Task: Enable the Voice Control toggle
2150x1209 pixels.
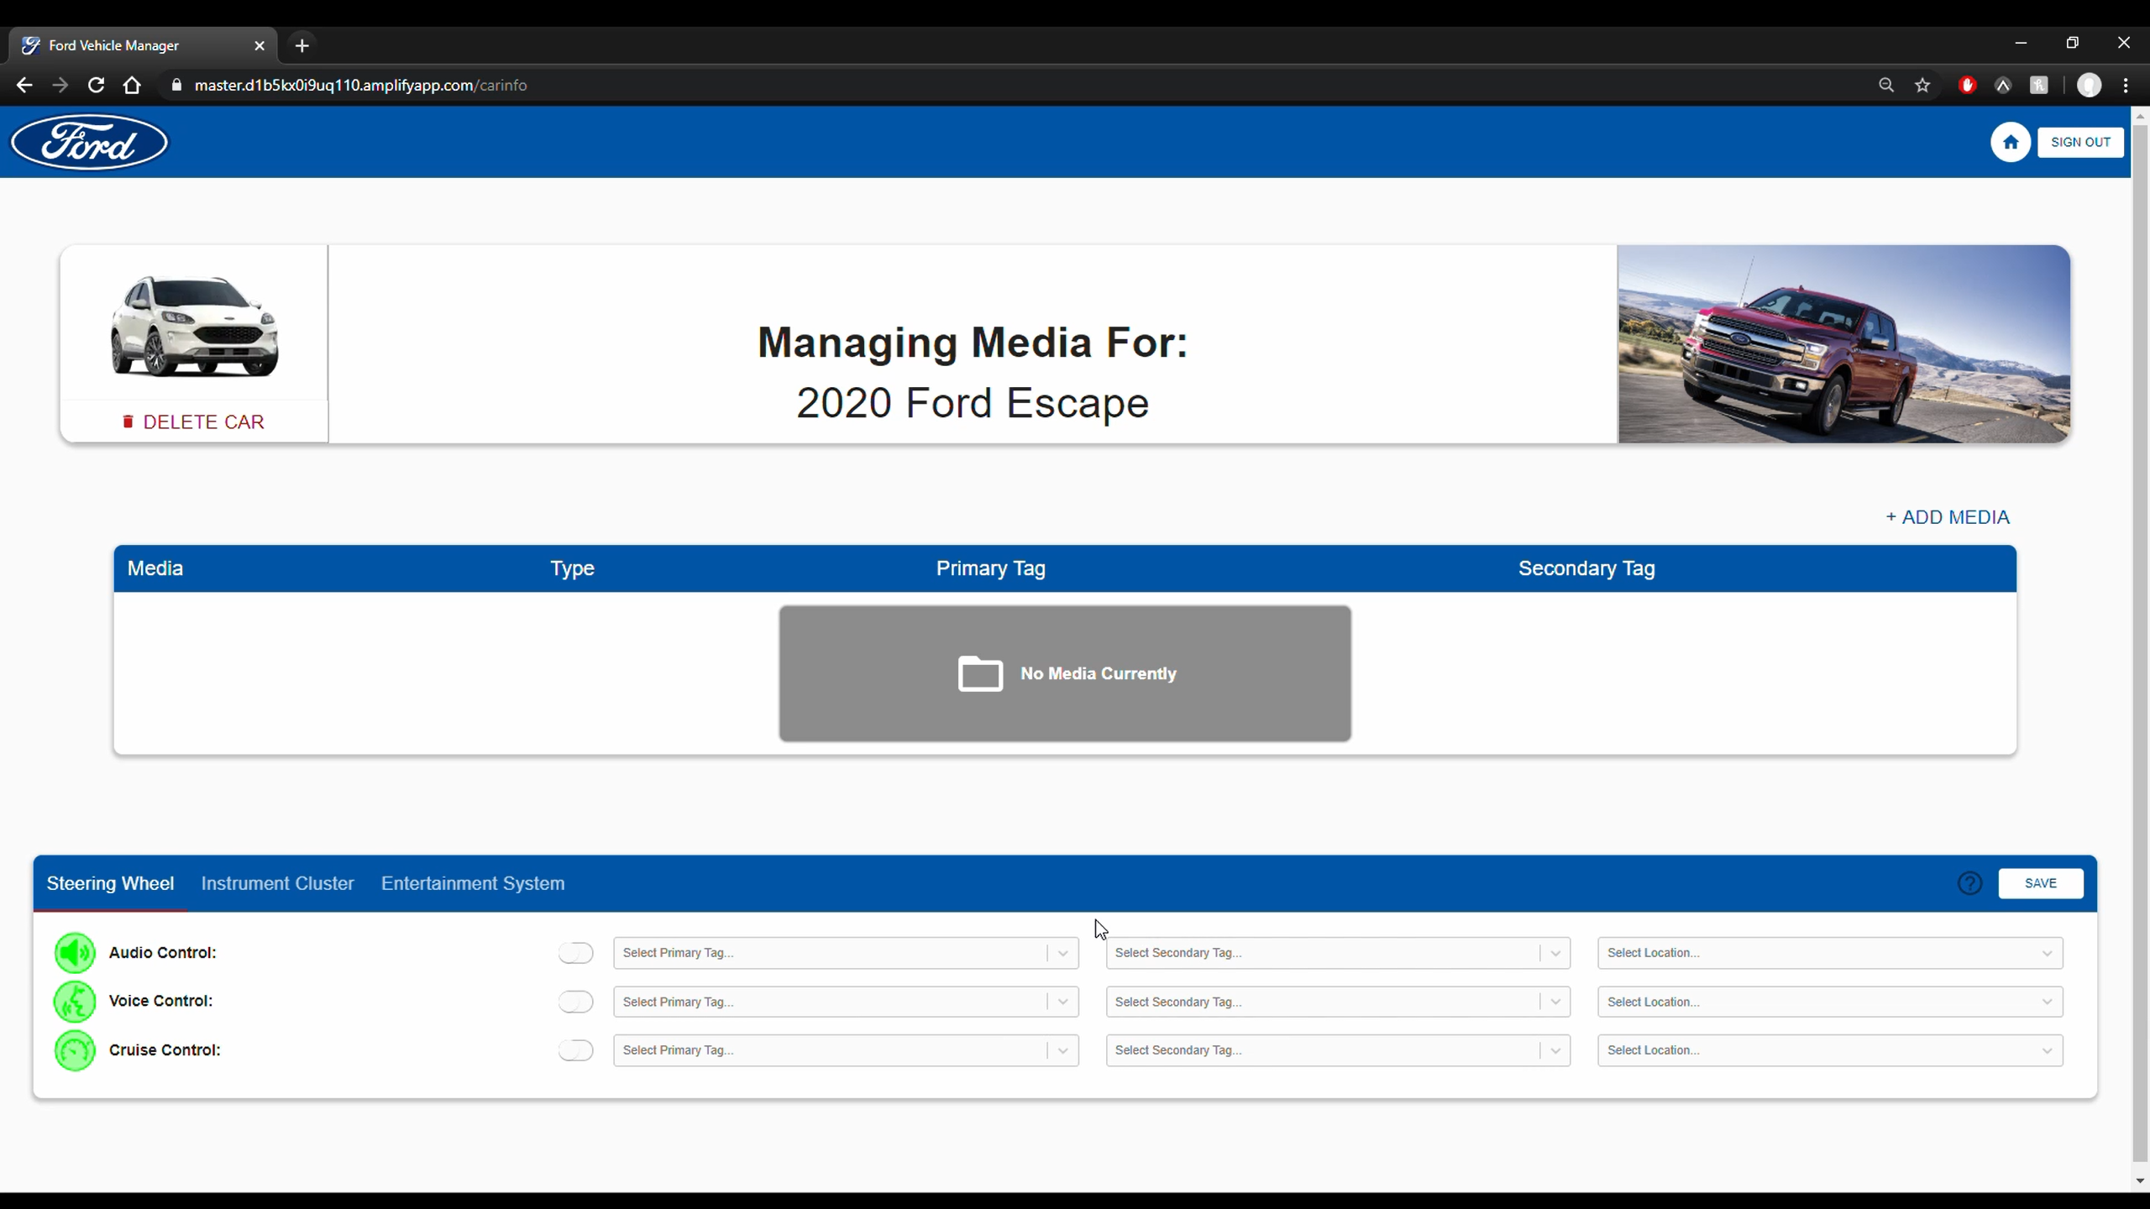Action: coord(575,1002)
